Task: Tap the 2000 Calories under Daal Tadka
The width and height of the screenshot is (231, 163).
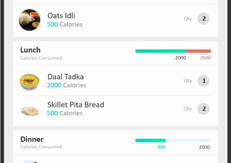Action: [67, 85]
